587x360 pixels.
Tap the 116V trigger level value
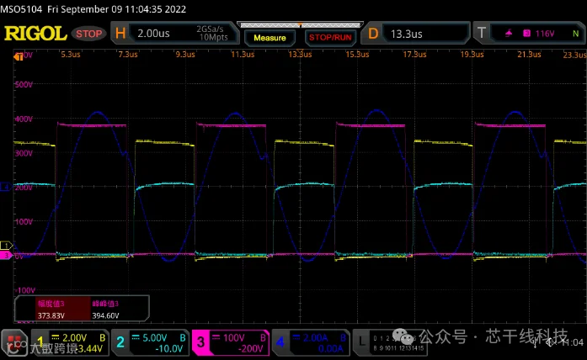click(x=545, y=34)
